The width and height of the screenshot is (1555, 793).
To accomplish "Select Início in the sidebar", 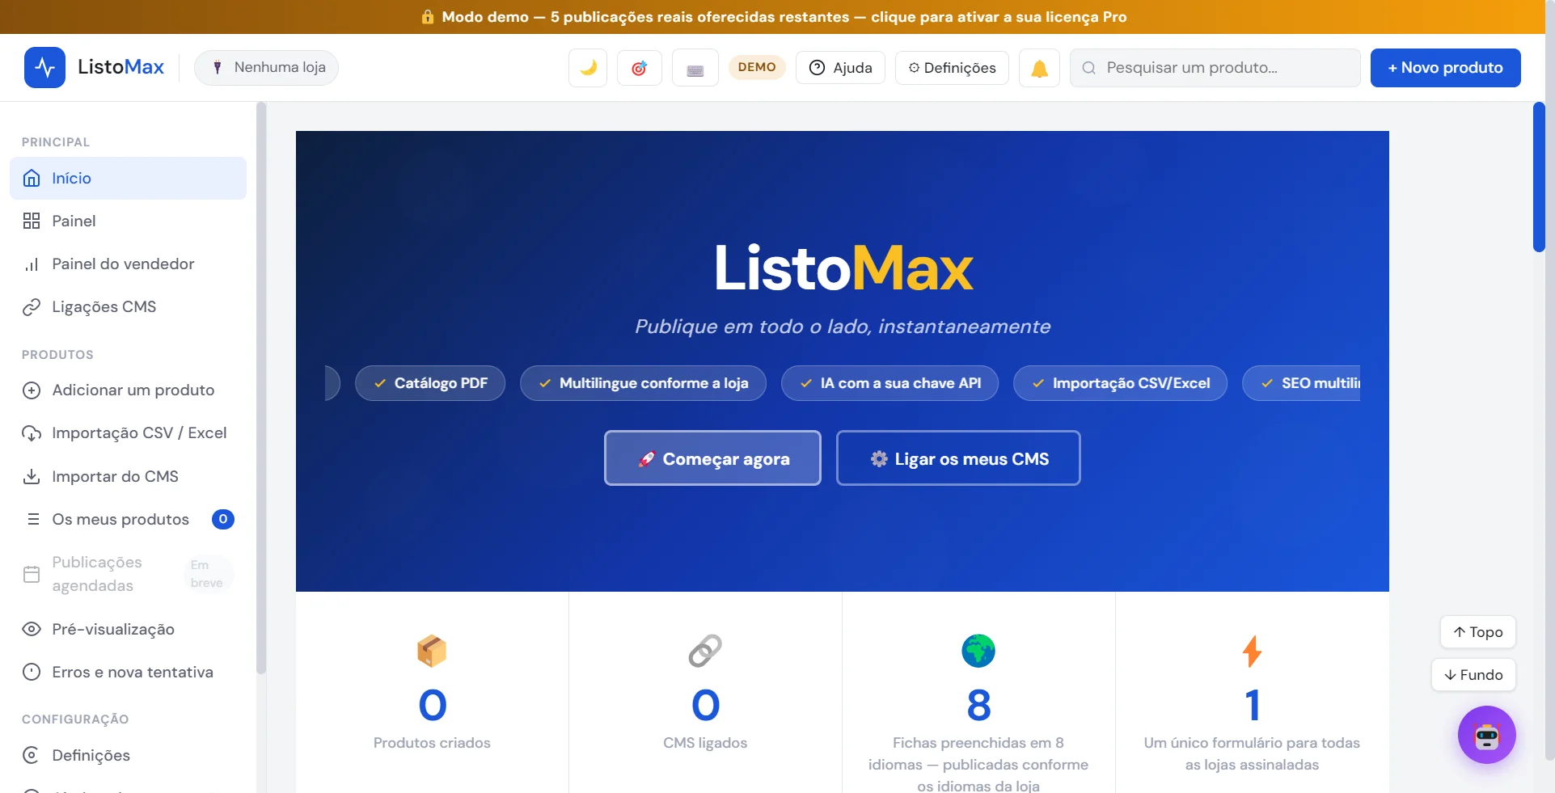I will 128,178.
